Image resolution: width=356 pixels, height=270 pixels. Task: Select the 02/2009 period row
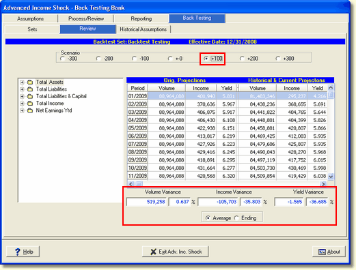click(x=227, y=104)
